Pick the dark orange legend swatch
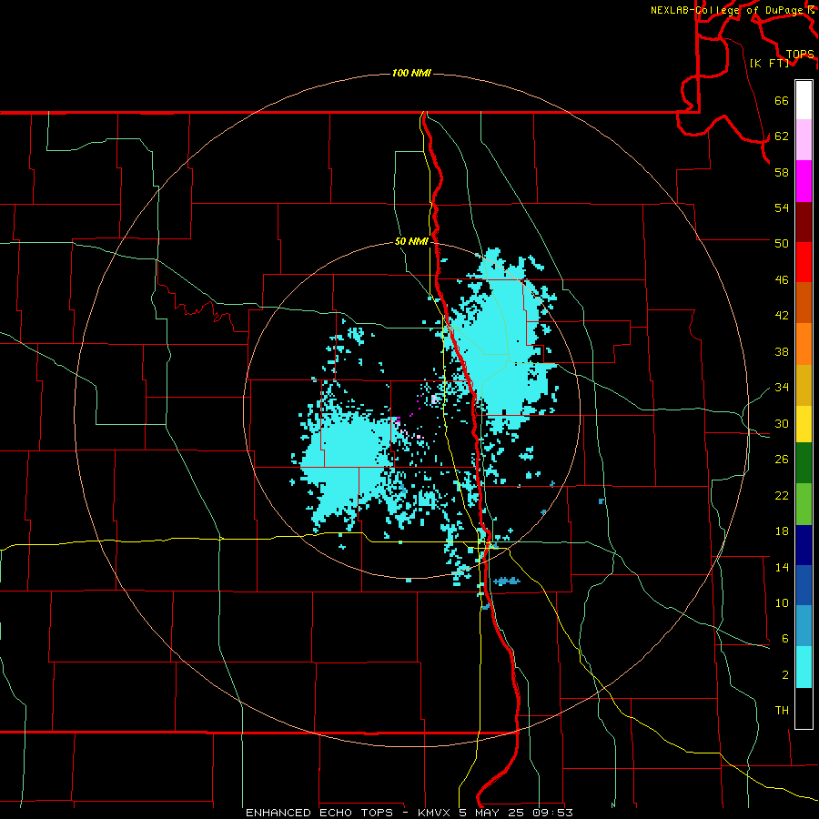This screenshot has width=819, height=819. click(x=804, y=303)
